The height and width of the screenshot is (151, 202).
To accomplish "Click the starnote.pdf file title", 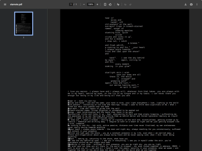I will [16, 4].
